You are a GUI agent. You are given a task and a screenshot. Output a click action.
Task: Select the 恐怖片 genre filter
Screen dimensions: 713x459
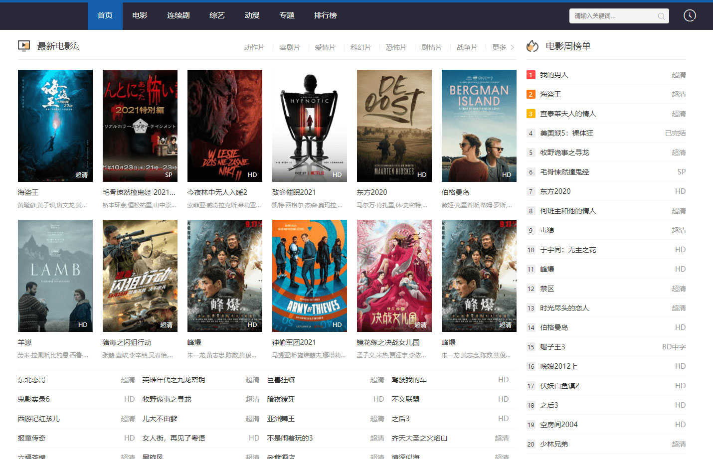click(x=396, y=47)
